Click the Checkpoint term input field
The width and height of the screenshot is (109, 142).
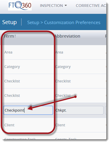[x=28, y=110]
